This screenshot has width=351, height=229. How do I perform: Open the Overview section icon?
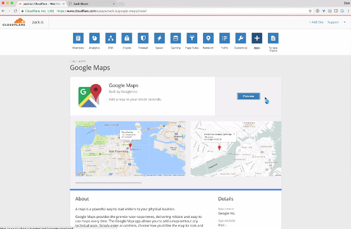coord(78,38)
